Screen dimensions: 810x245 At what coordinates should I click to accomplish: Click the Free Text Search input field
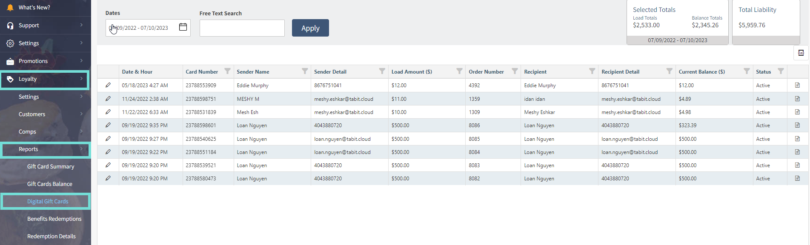point(242,28)
